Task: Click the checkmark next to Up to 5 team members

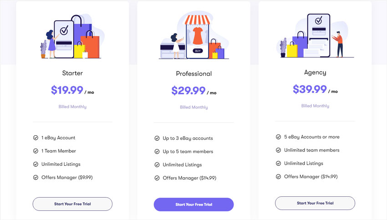Action: point(157,151)
